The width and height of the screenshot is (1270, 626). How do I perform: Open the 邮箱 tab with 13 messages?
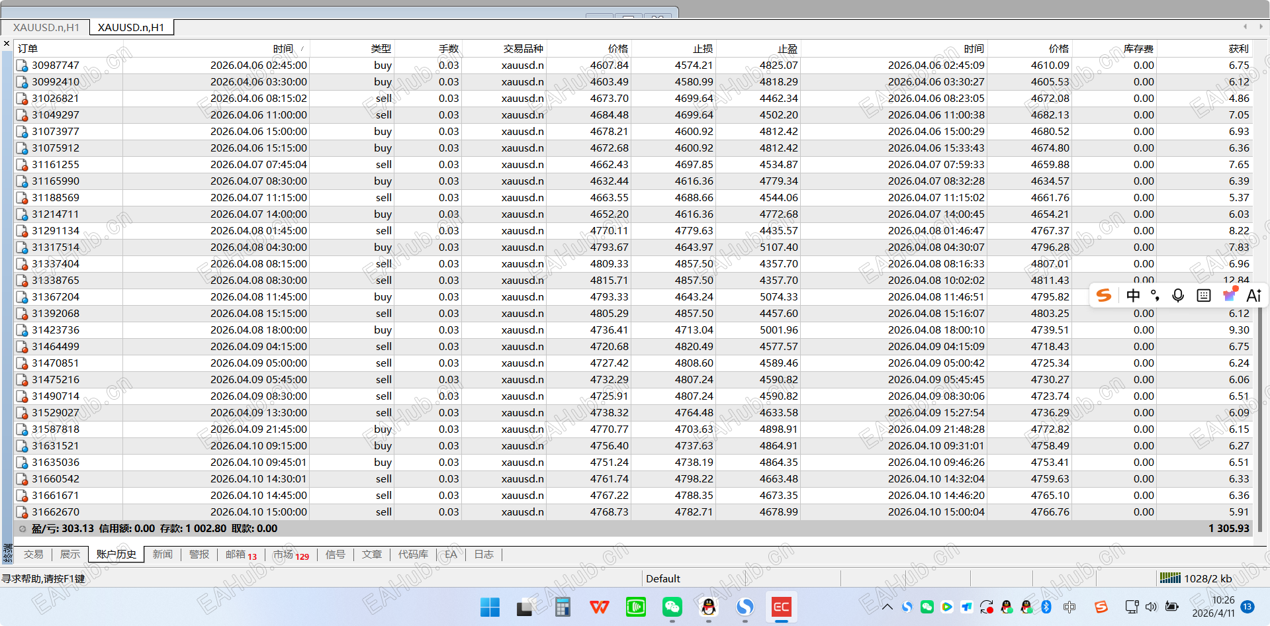click(x=241, y=555)
